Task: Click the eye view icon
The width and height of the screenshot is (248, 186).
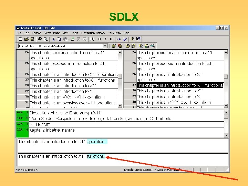Action: click(x=119, y=39)
